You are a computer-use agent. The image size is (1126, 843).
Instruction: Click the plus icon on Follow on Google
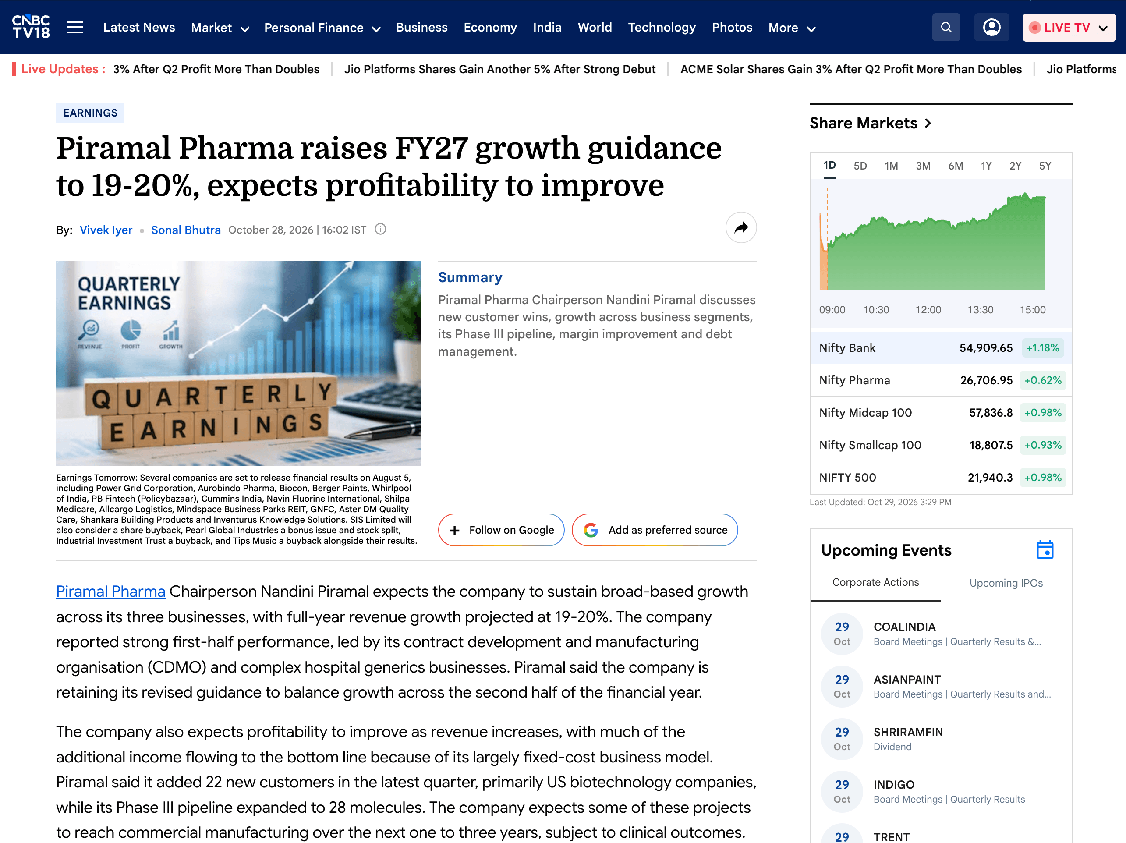tap(455, 530)
